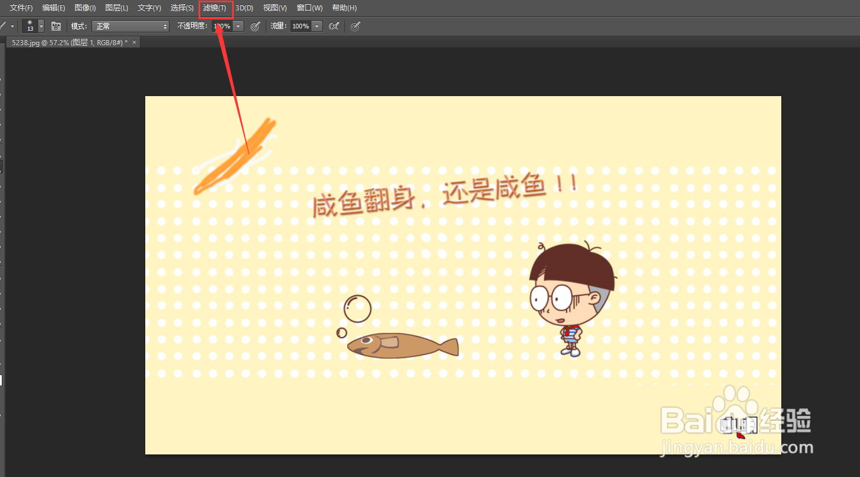Close the 5238.jpg document tab
The image size is (860, 477).
click(134, 42)
